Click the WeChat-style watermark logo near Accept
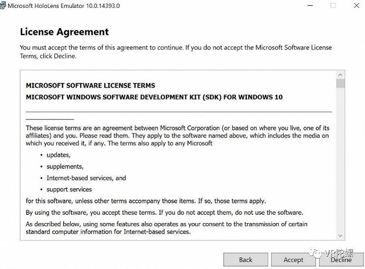Viewport: 365px width, 269px height. [x=315, y=253]
